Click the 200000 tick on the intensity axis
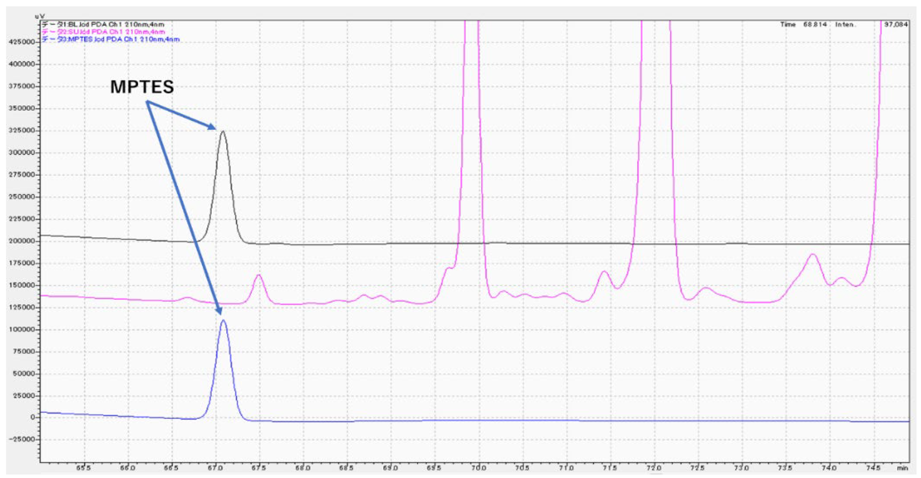 pyautogui.click(x=21, y=241)
